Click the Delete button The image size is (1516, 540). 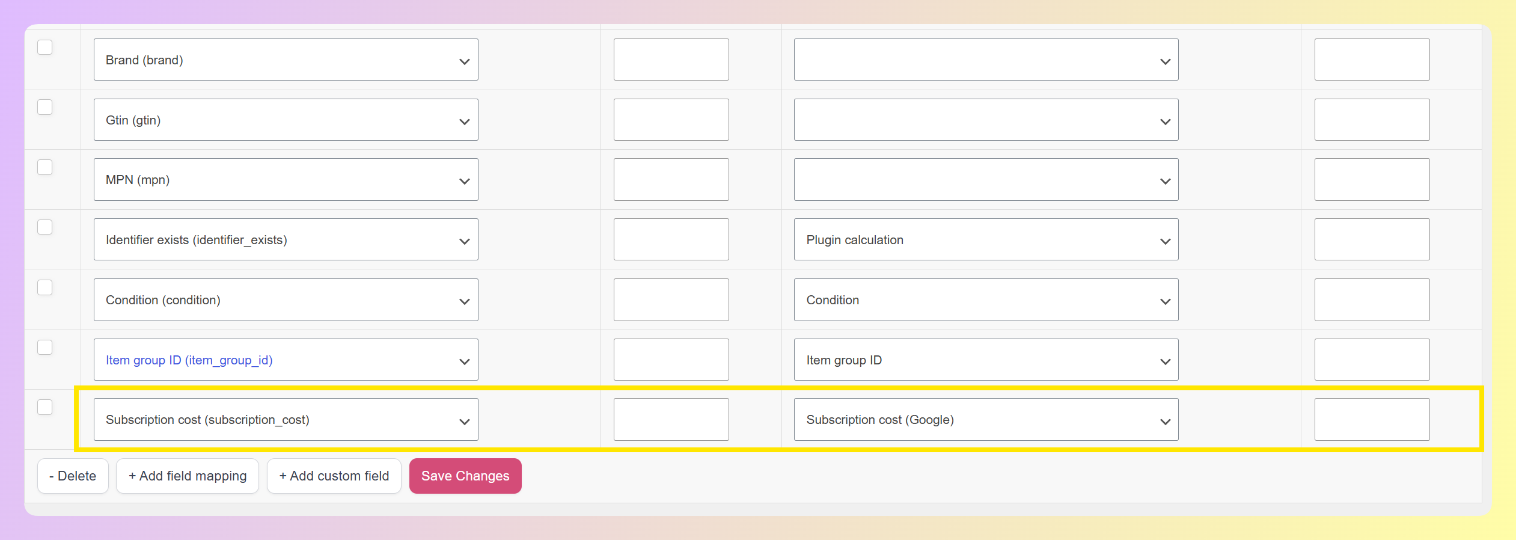tap(73, 476)
